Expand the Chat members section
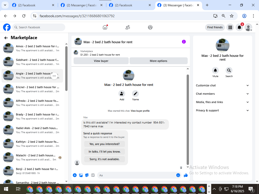 tap(222, 94)
